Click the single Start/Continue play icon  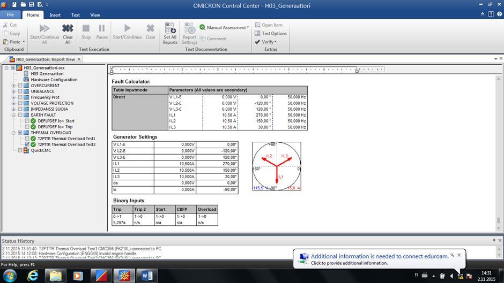click(127, 28)
